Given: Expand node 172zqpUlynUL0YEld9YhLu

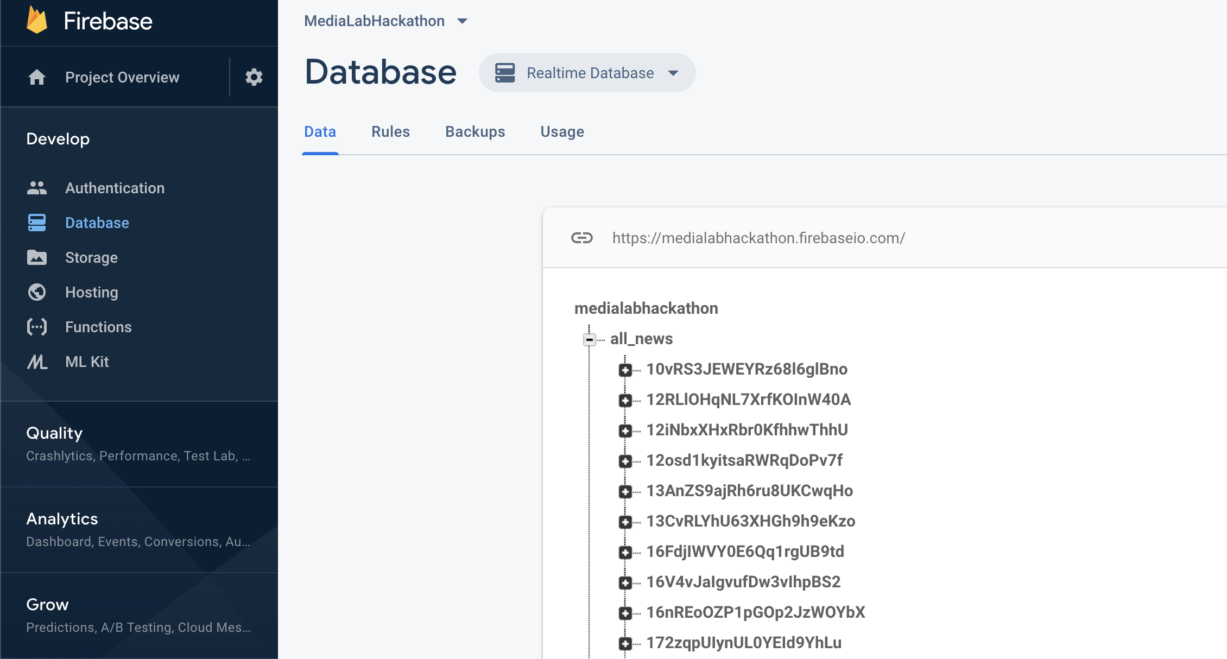Looking at the screenshot, I should [x=625, y=644].
